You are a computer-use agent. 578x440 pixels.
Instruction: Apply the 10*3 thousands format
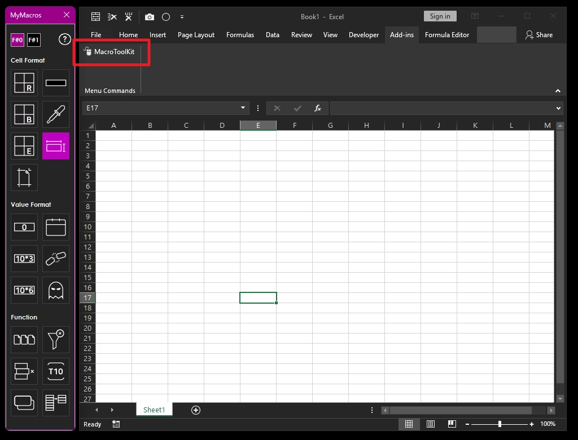point(24,259)
